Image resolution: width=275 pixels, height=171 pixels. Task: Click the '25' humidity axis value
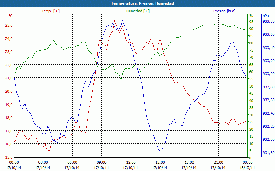click(251, 122)
